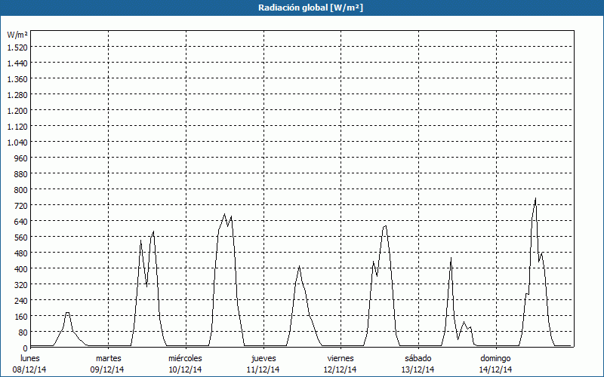Click the highest radiation peak on domingo
604x377 pixels.
click(x=535, y=199)
